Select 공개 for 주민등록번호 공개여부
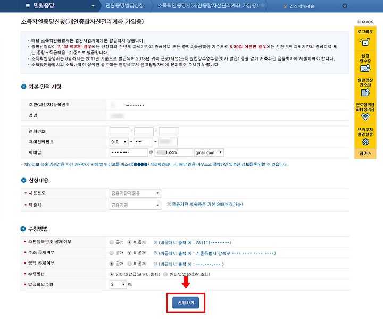The height and width of the screenshot is (323, 383). pyautogui.click(x=112, y=242)
